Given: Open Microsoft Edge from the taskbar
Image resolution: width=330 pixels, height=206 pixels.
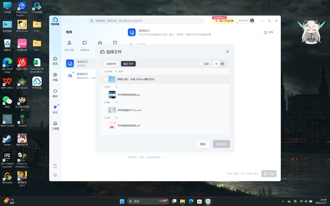Looking at the screenshot, I should (191, 201).
